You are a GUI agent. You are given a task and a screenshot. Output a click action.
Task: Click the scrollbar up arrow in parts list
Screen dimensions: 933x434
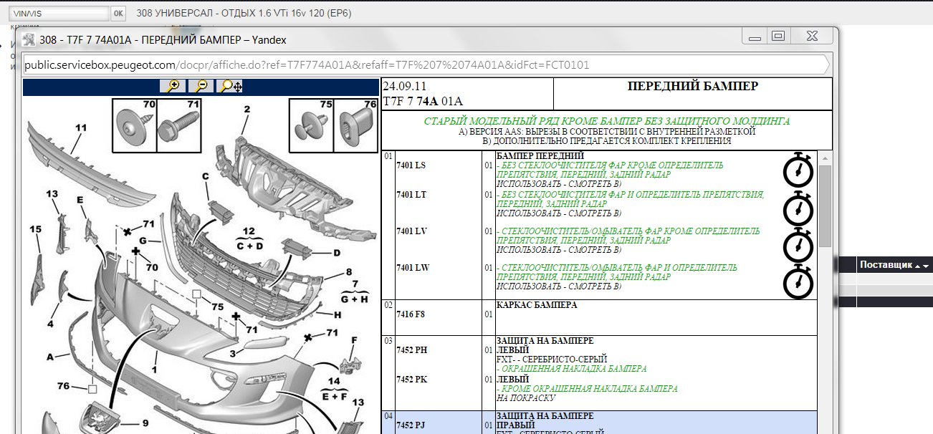click(825, 158)
